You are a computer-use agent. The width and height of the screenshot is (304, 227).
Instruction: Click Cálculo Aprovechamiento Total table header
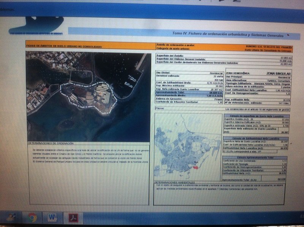pos(255,158)
